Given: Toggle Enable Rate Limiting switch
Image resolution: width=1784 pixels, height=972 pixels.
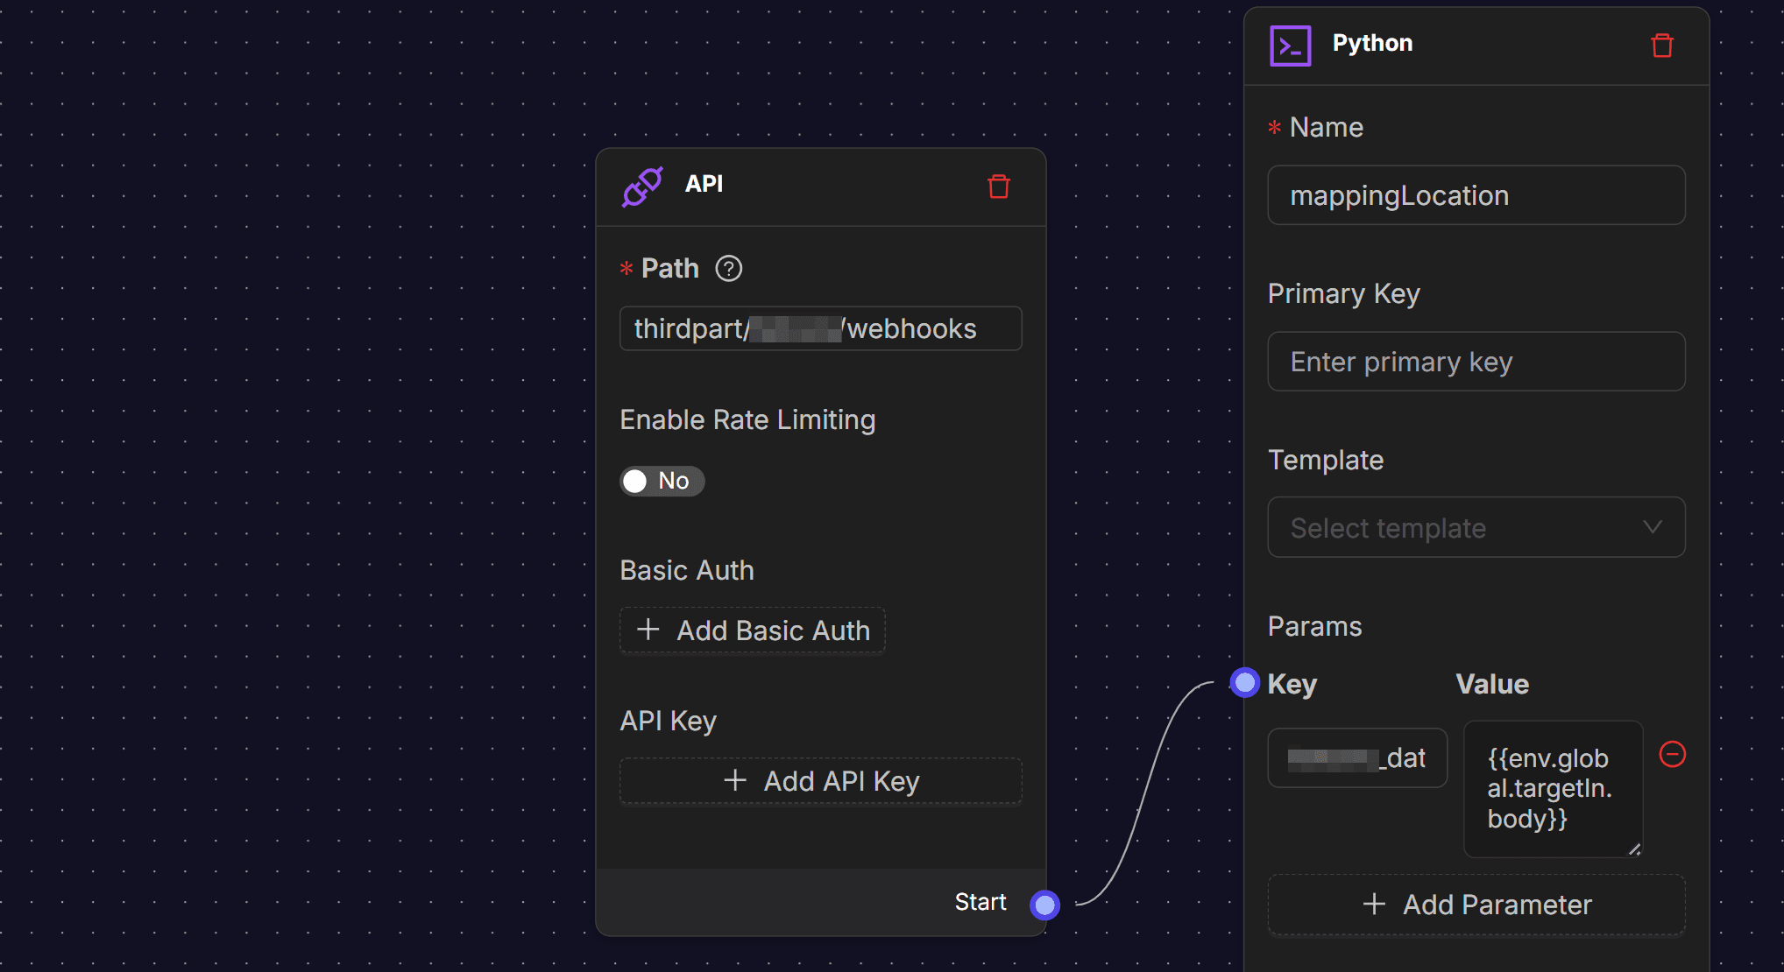Looking at the screenshot, I should (x=662, y=481).
